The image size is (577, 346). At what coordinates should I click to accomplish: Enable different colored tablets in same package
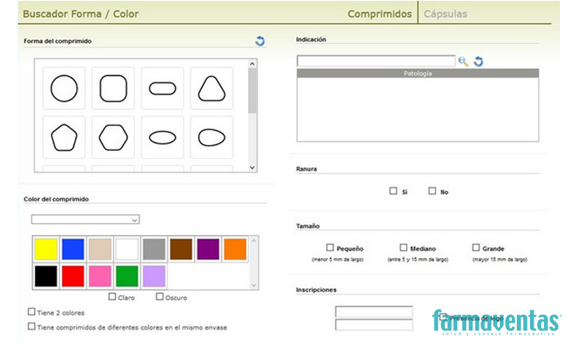32,326
